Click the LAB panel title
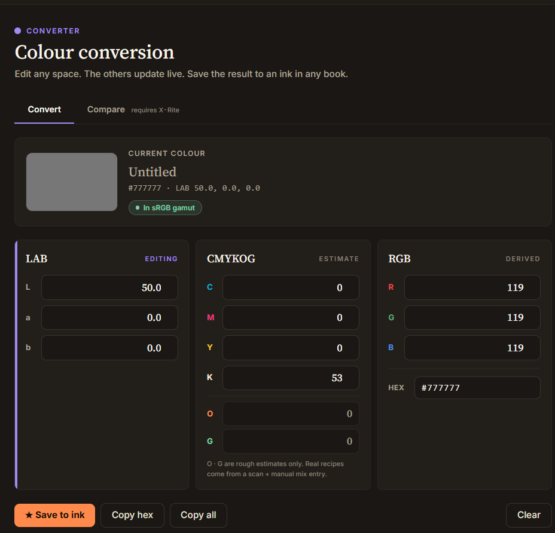This screenshot has width=555, height=533. tap(36, 259)
